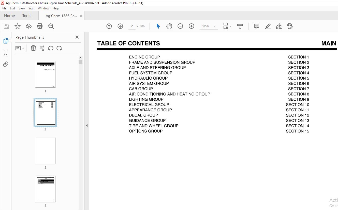Select the Ag Chem 1386 Ro... document tab
This screenshot has height=210, width=338.
[x=61, y=16]
